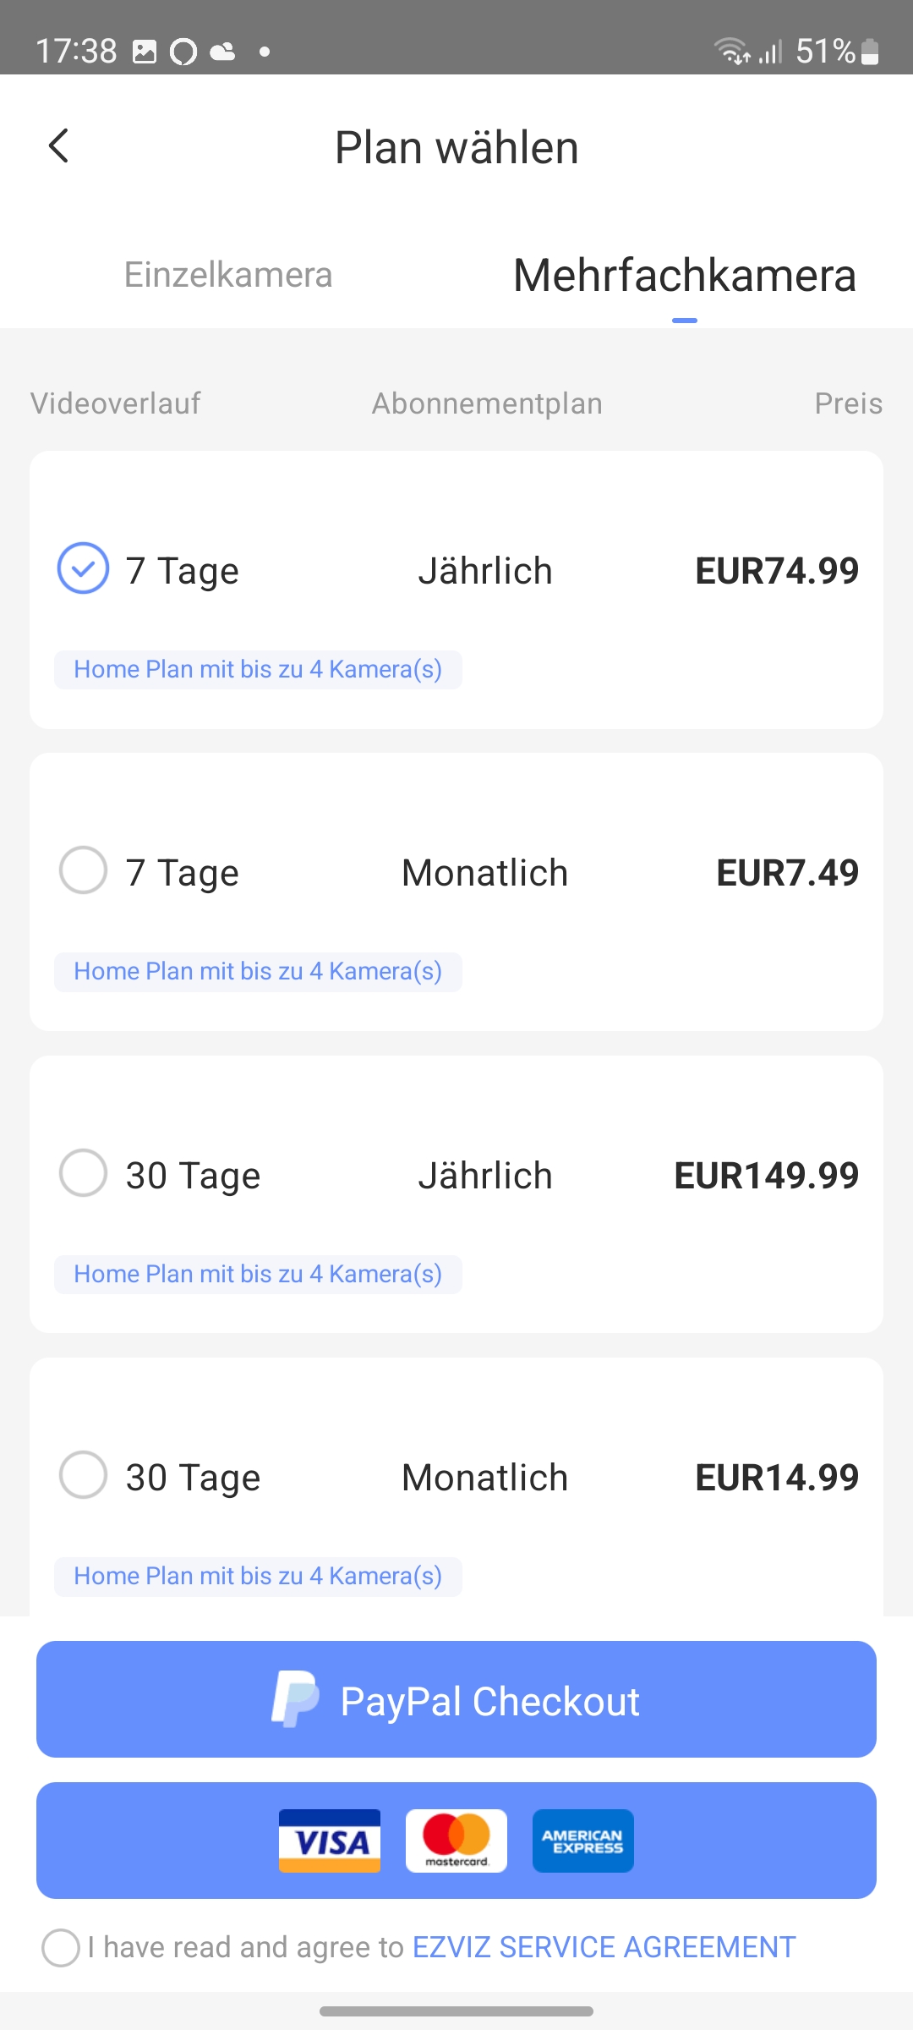Viewport: 913px width, 2030px height.
Task: Tap the back arrow icon
Action: pos(58,146)
